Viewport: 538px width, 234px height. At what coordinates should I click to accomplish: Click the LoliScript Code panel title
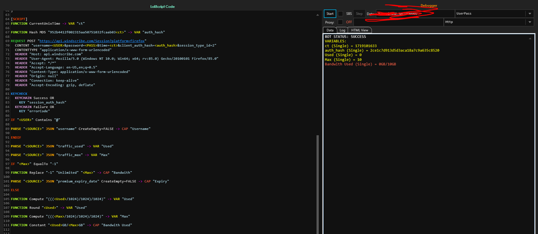162,7
